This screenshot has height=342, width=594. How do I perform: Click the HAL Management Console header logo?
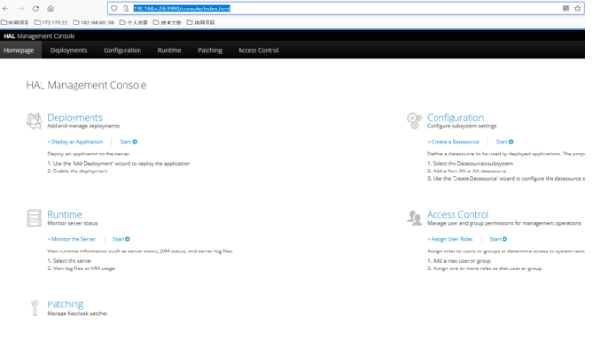pyautogui.click(x=40, y=36)
